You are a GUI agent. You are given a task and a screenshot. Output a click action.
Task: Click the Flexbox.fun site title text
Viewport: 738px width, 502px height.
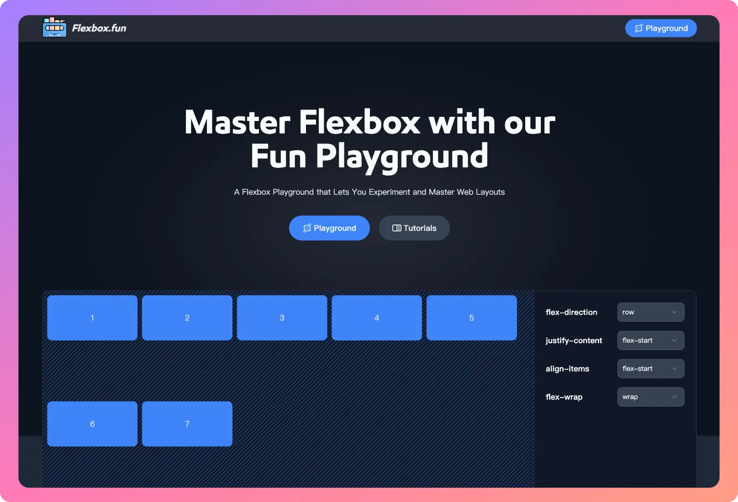pos(99,28)
